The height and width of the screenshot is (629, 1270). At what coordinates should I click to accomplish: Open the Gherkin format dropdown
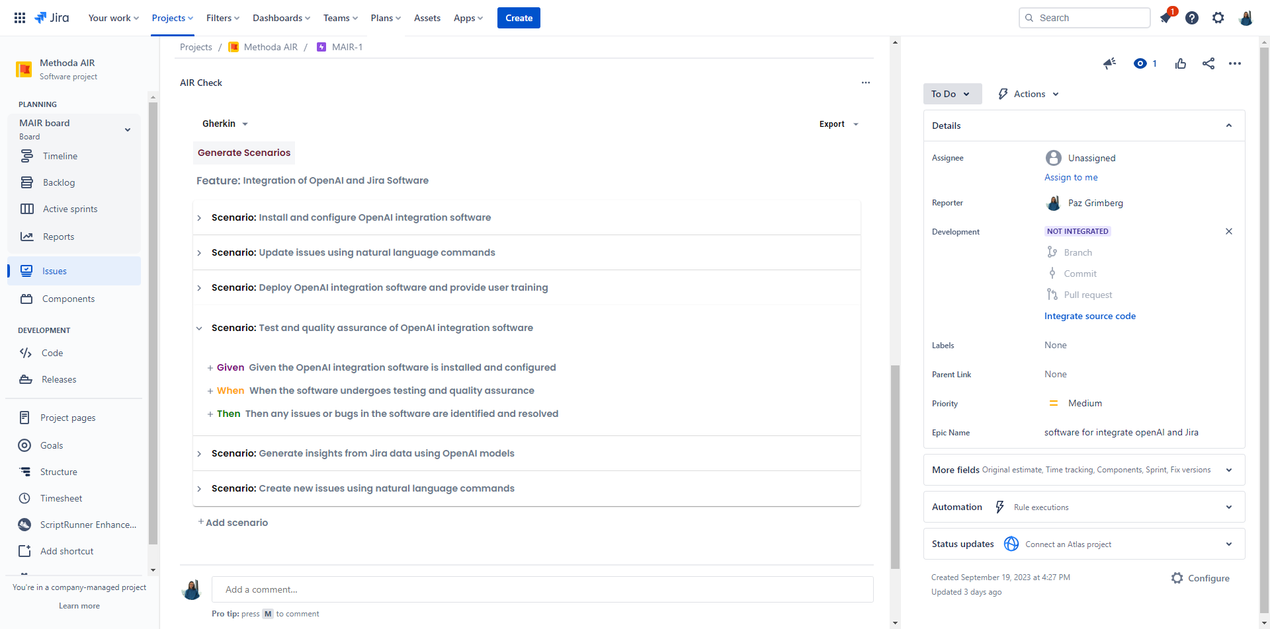coord(225,124)
